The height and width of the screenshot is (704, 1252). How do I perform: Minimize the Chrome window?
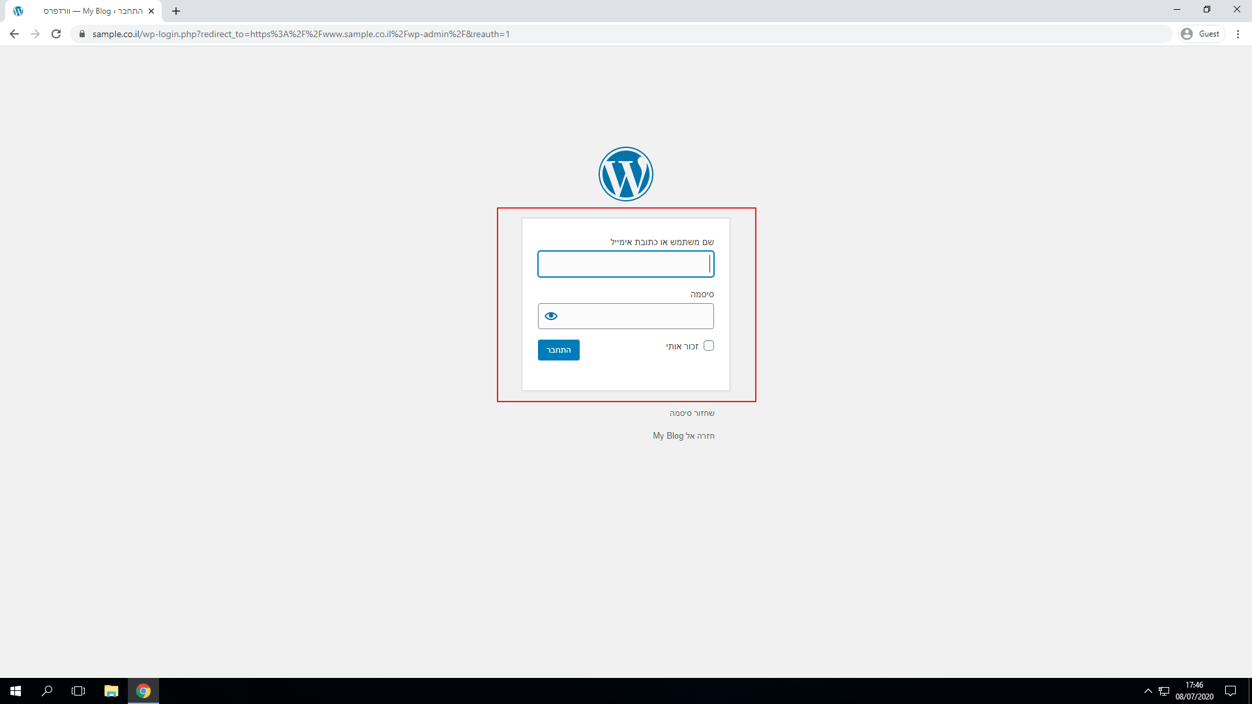(x=1177, y=9)
